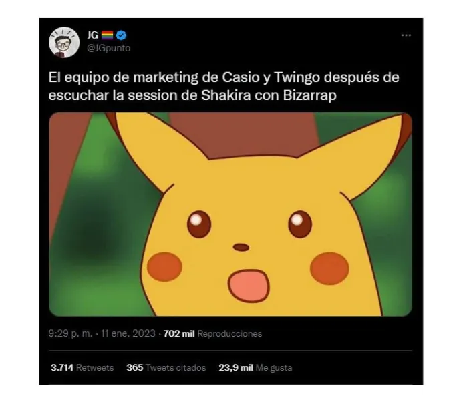The image size is (465, 420).
Task: Select the word Twingo in the tweet
Action: click(x=297, y=78)
